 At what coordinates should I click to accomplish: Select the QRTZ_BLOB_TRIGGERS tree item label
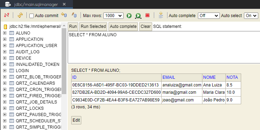(38, 77)
